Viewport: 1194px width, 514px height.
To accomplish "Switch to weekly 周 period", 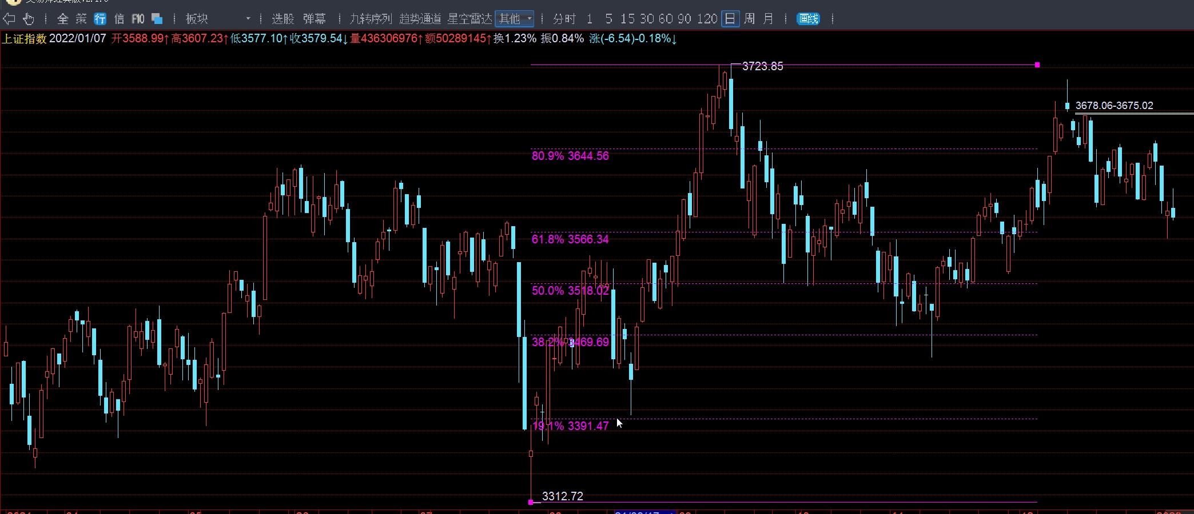I will pos(749,19).
